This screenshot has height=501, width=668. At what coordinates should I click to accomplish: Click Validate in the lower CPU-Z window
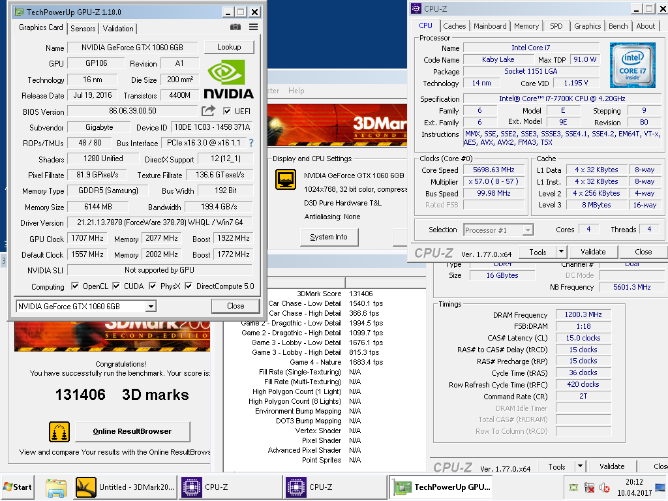[612, 466]
